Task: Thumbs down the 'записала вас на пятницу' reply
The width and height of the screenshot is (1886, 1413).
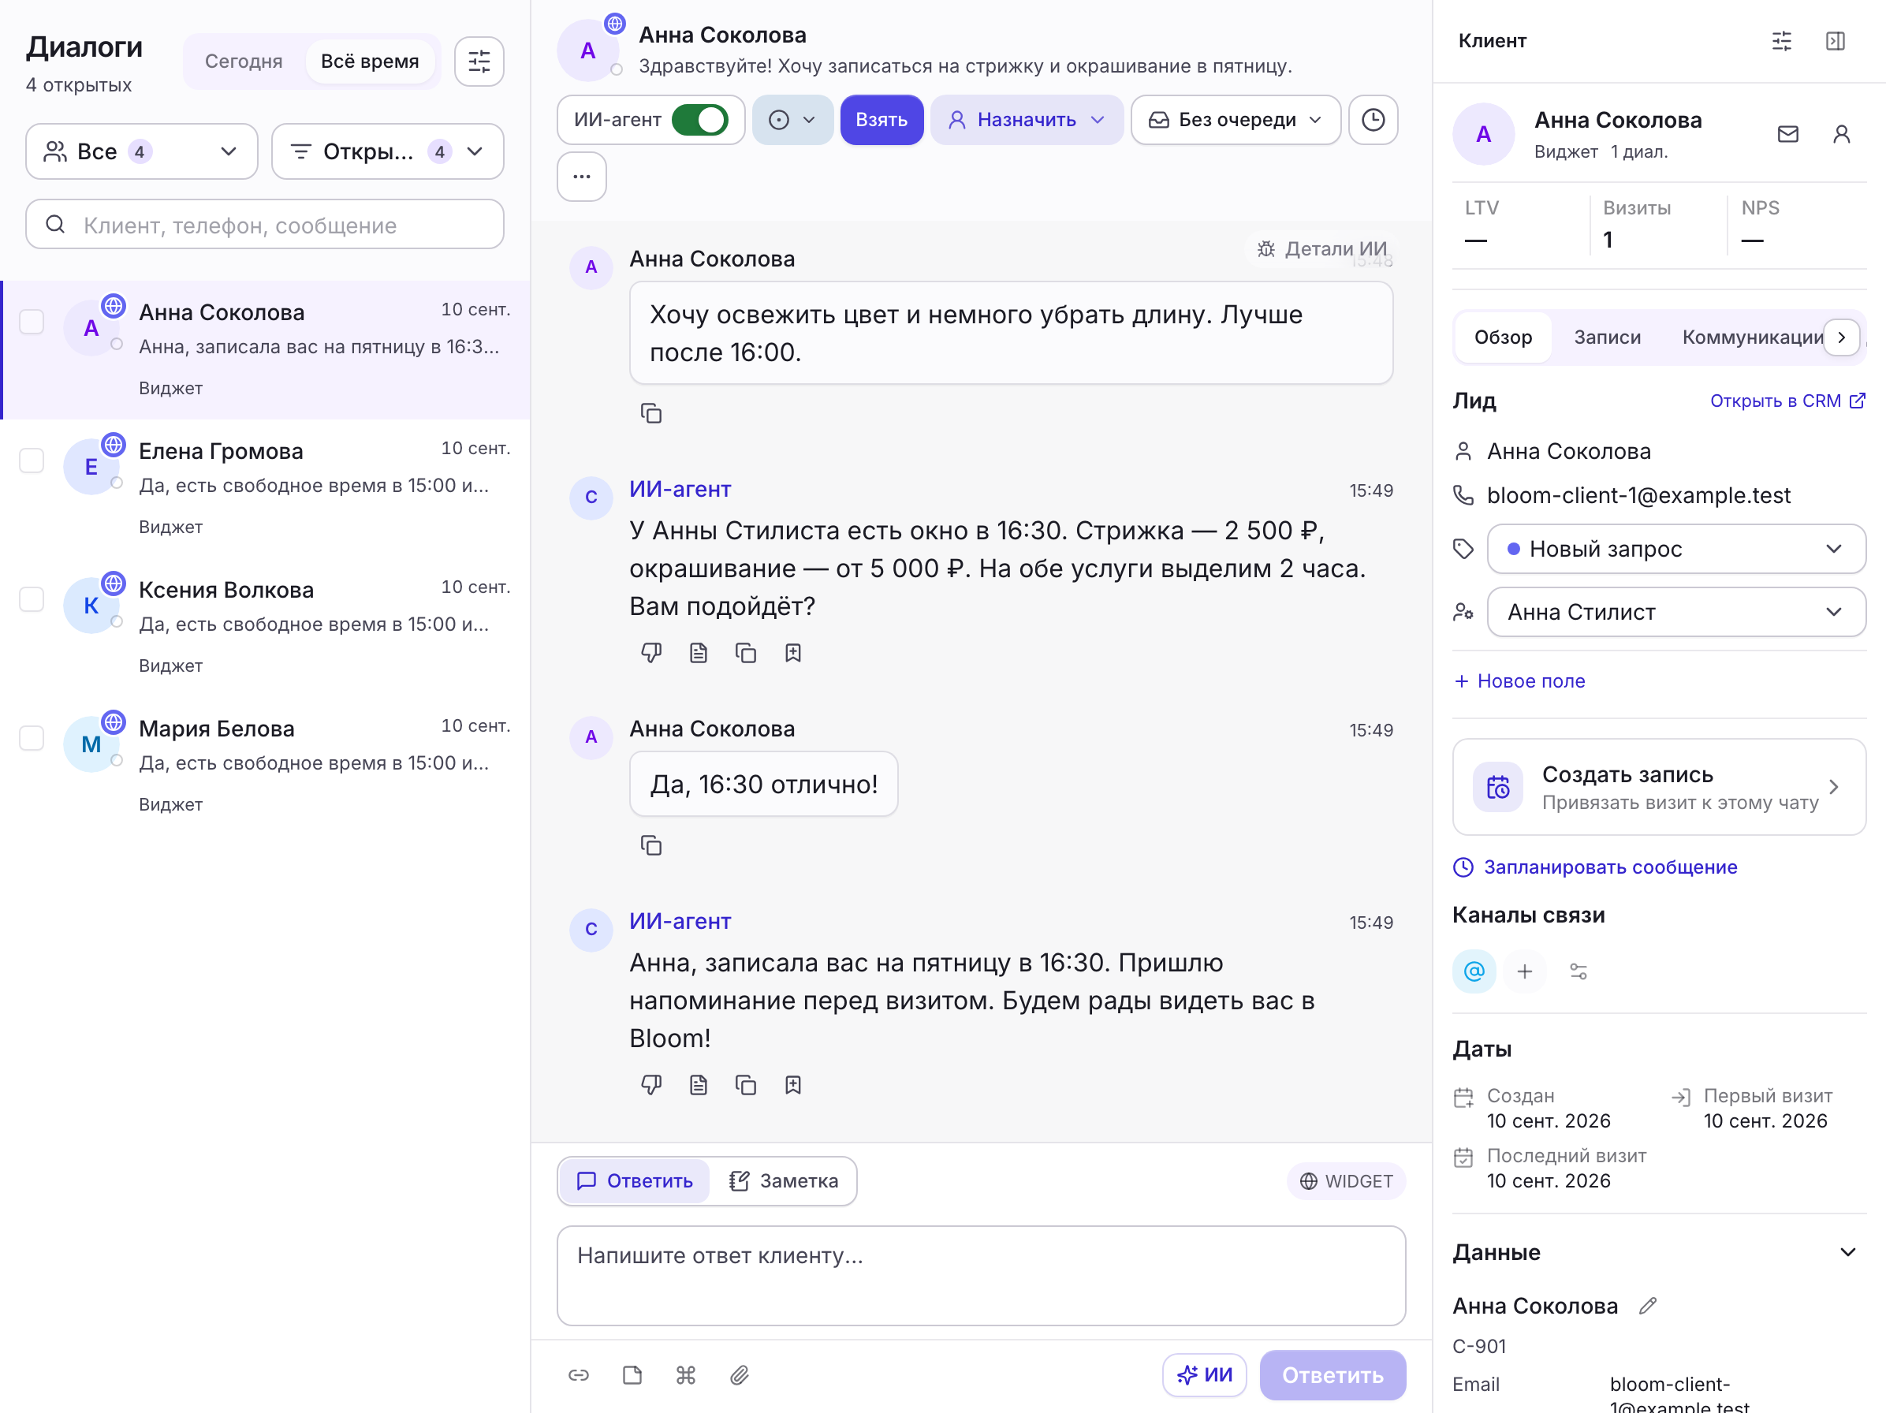Action: (x=651, y=1085)
